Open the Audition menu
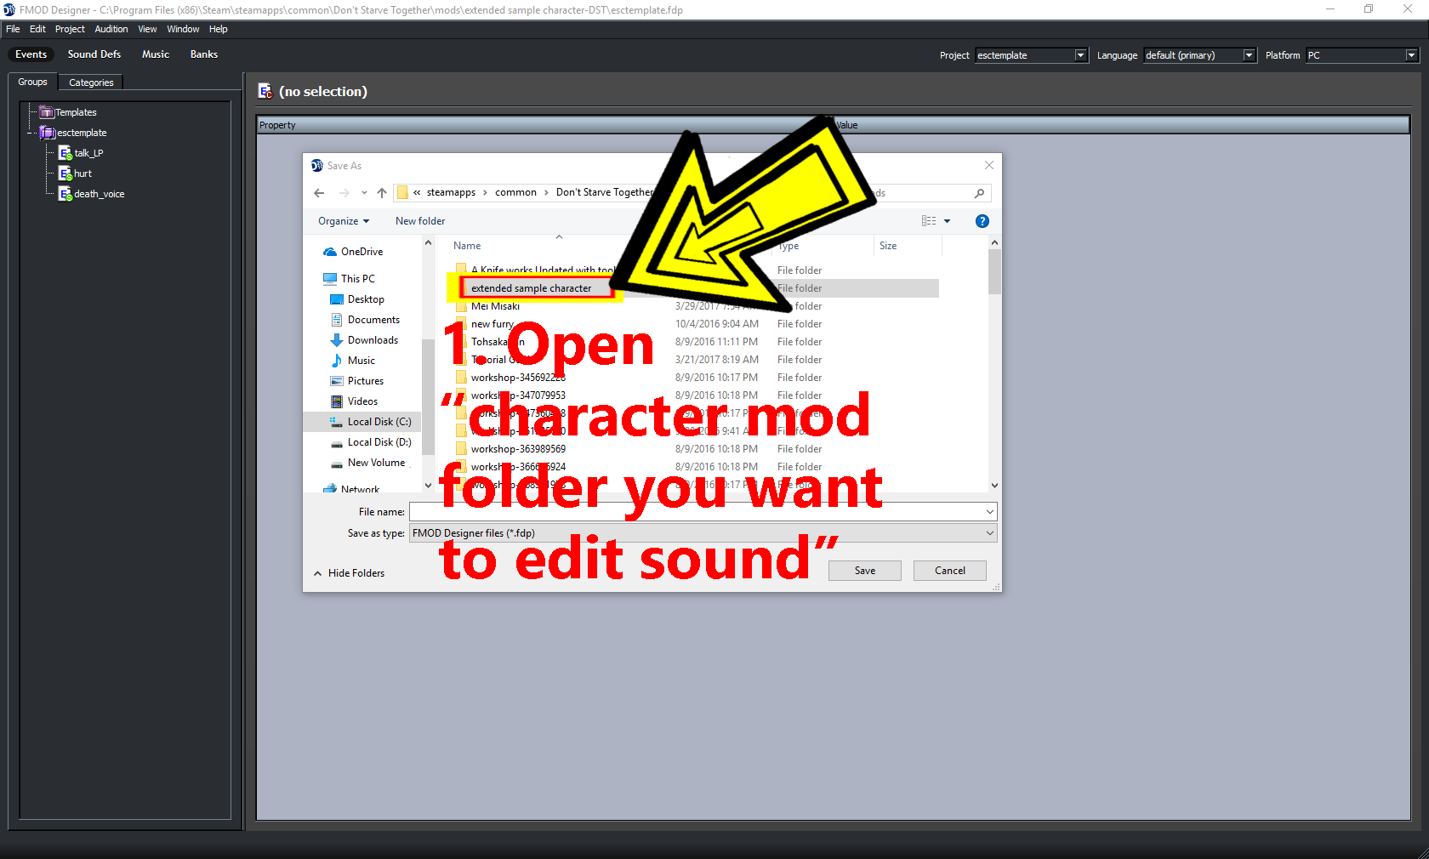Image resolution: width=1429 pixels, height=859 pixels. coord(111,29)
